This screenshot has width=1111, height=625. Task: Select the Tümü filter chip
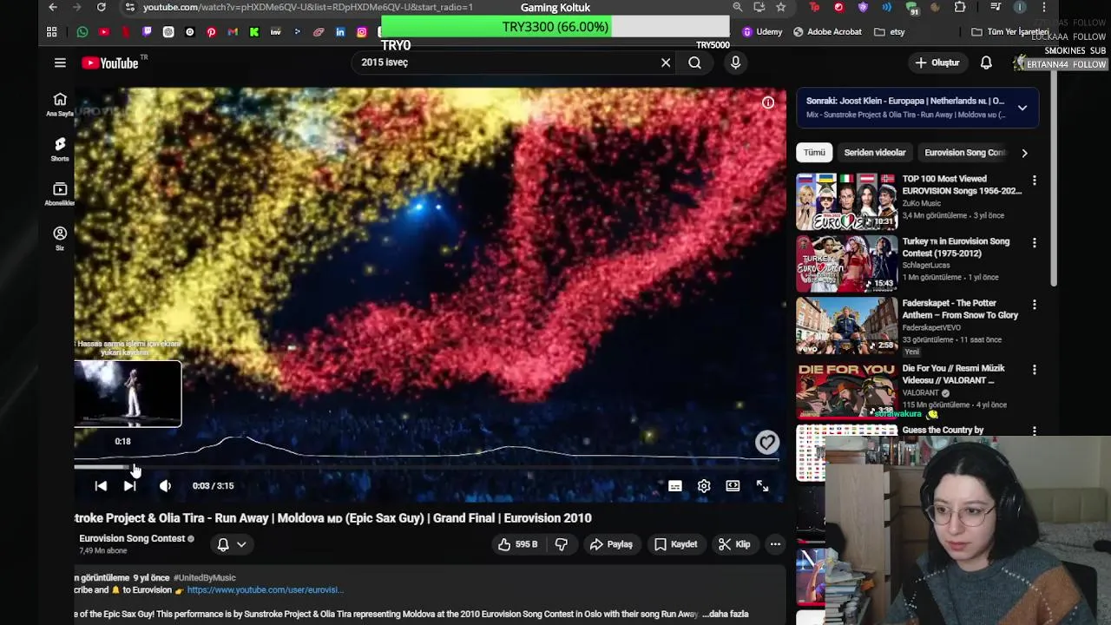click(814, 153)
